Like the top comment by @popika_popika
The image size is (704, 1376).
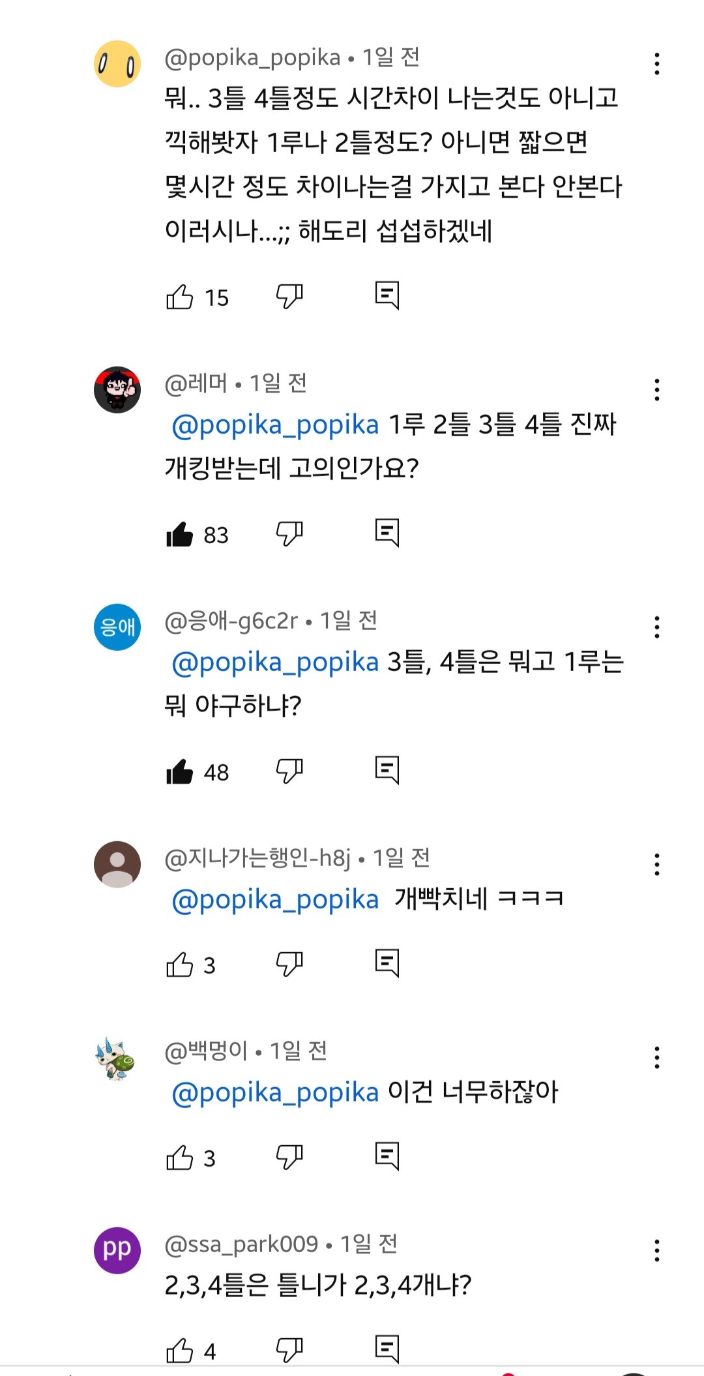(180, 297)
